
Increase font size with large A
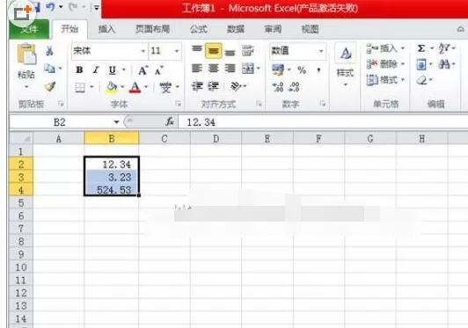tap(143, 70)
